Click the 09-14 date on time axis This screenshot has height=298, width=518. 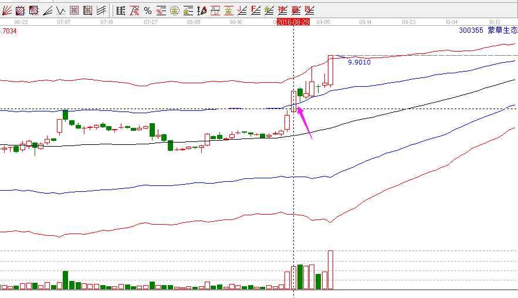point(365,22)
